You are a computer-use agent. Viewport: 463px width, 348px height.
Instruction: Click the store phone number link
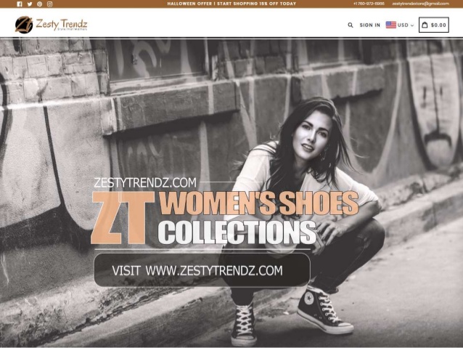click(369, 4)
